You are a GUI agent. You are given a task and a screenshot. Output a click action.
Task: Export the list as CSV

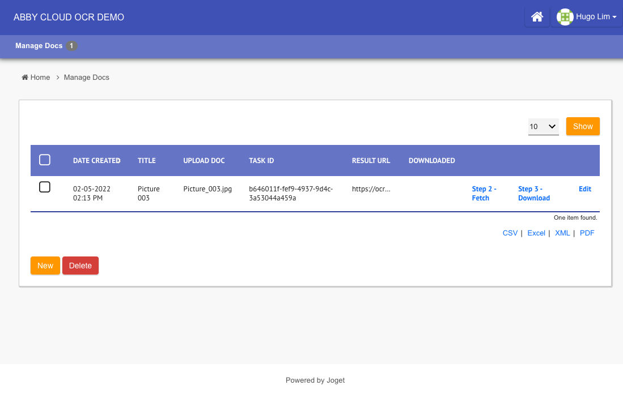(510, 233)
